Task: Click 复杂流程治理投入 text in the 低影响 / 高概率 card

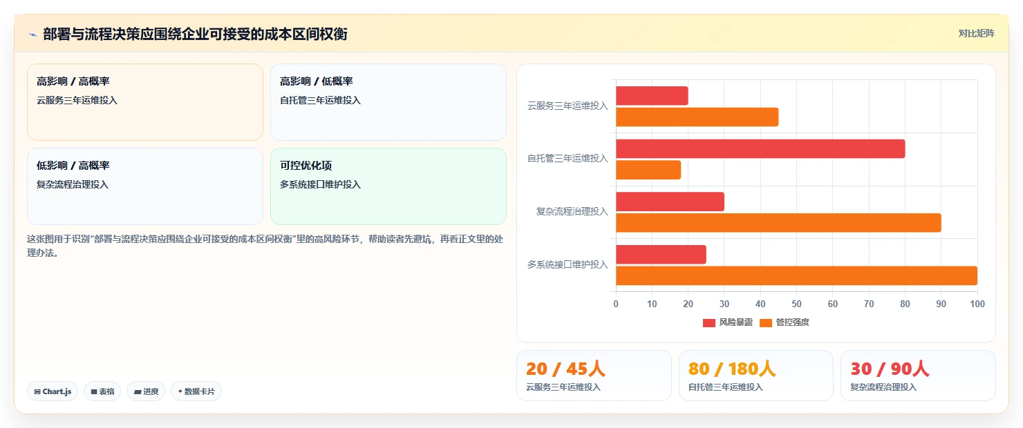Action: click(x=73, y=184)
